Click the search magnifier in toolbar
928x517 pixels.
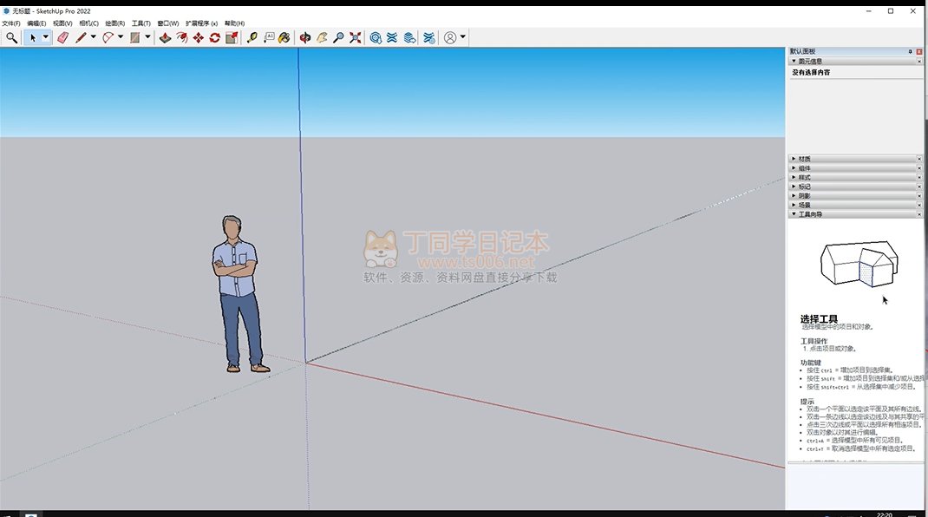click(x=11, y=38)
